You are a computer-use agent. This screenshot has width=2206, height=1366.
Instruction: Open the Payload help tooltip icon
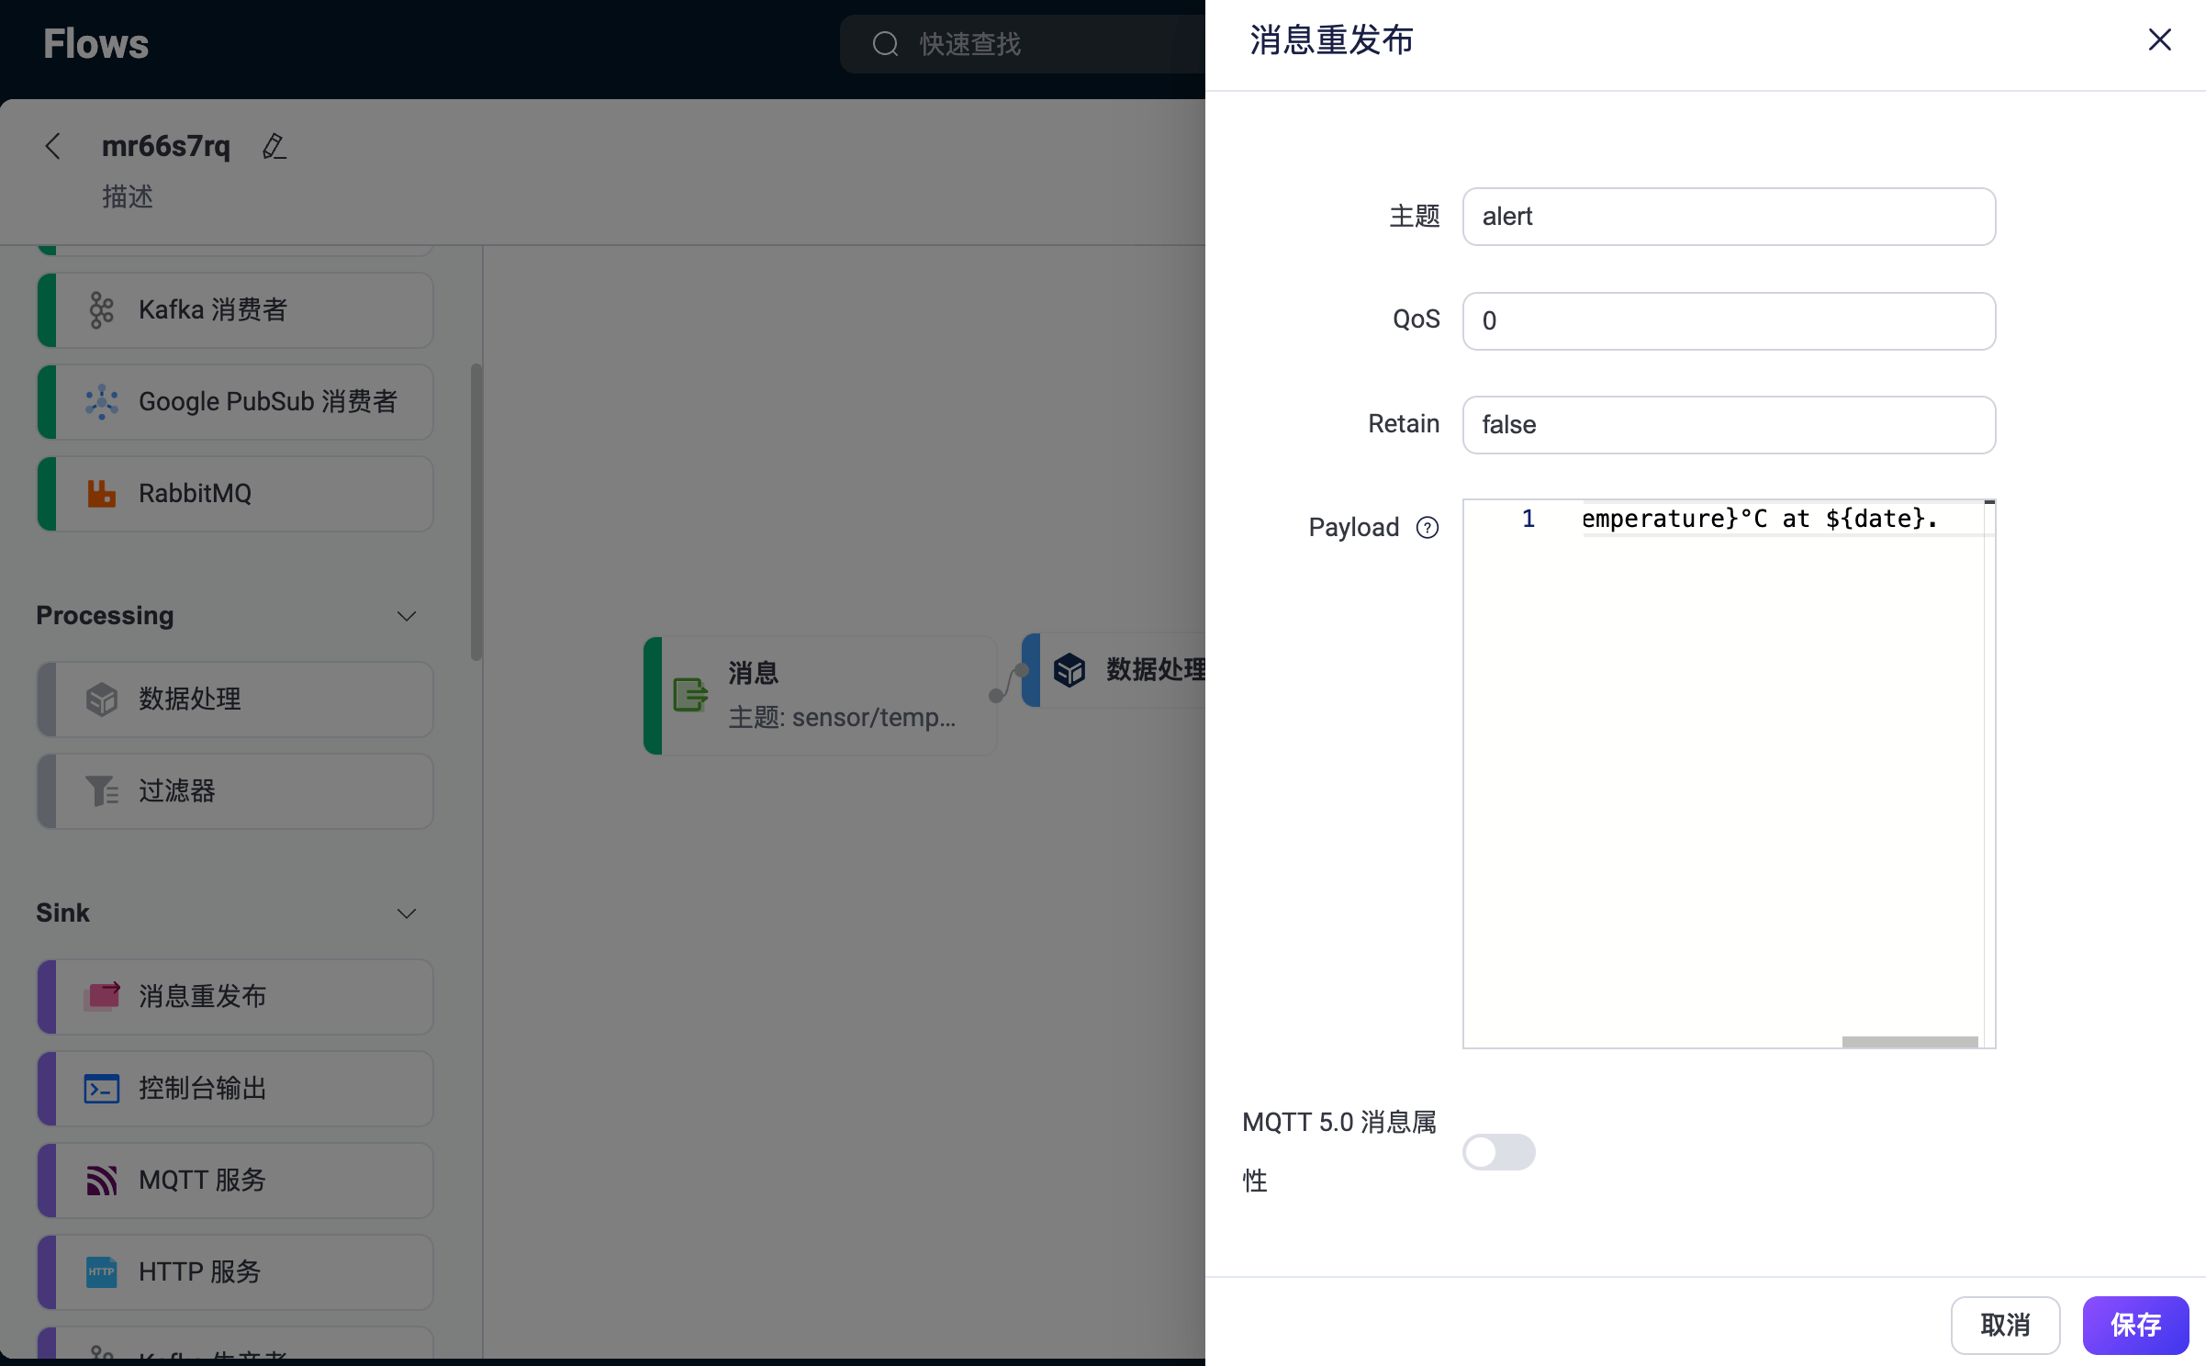point(1427,527)
